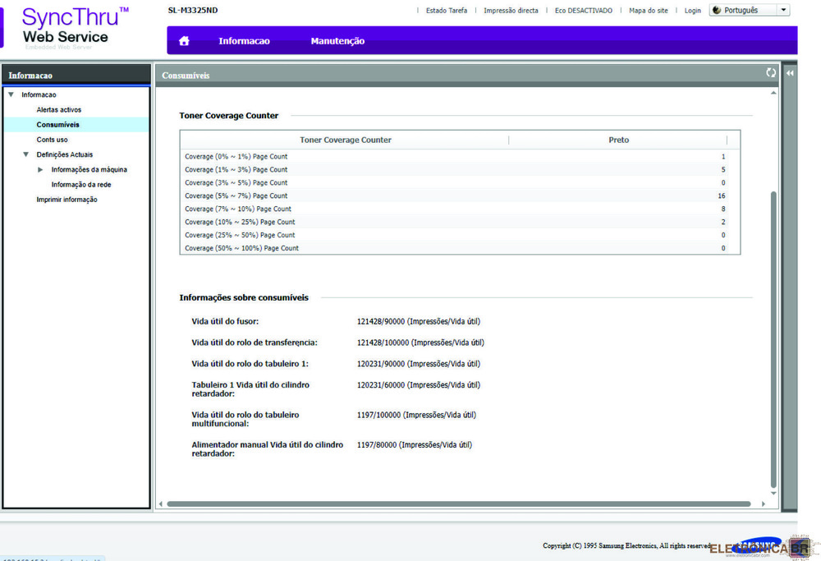
Task: Select Alertas activos in sidebar
Action: pos(58,110)
